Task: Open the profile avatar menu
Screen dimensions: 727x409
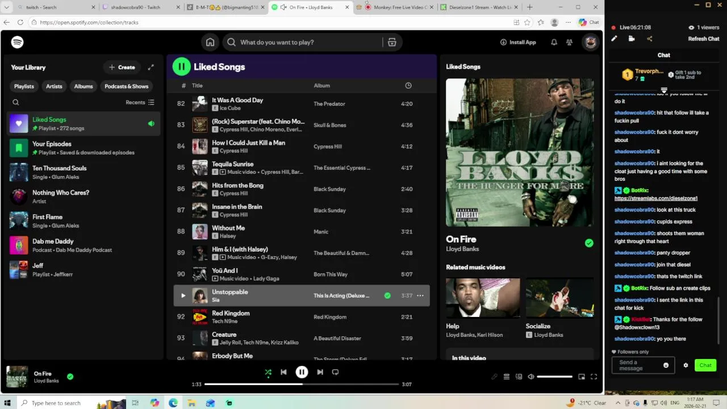Action: click(x=591, y=42)
